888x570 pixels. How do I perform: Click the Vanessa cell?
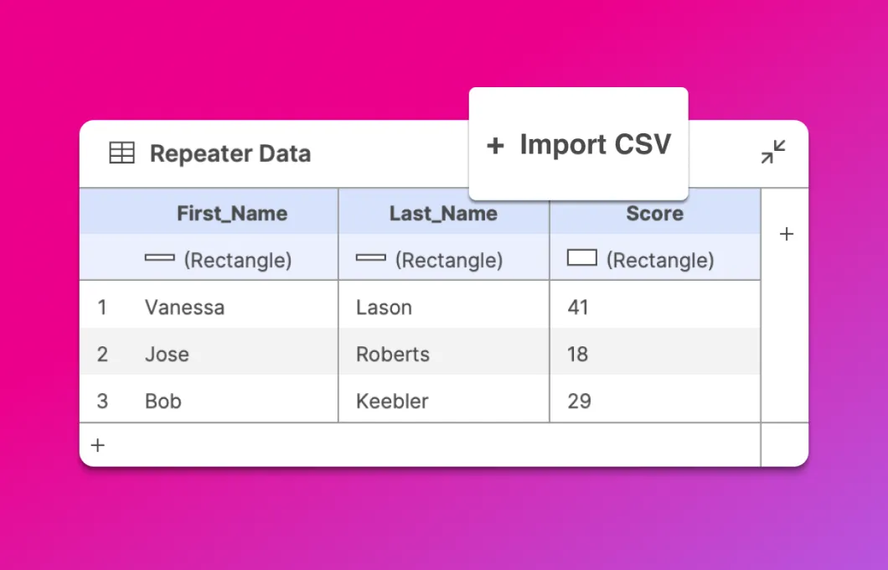coord(185,308)
